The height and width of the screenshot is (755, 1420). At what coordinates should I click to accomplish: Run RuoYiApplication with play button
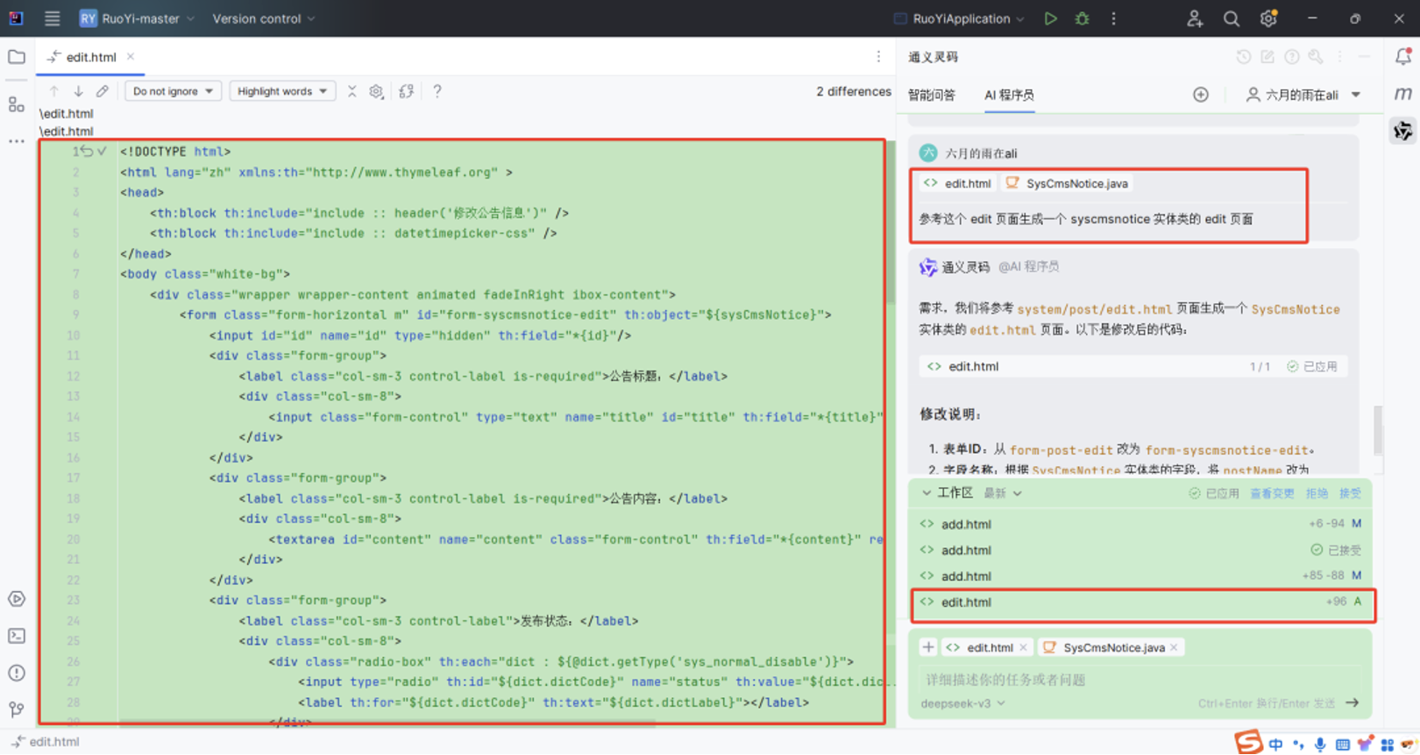[x=1050, y=18]
